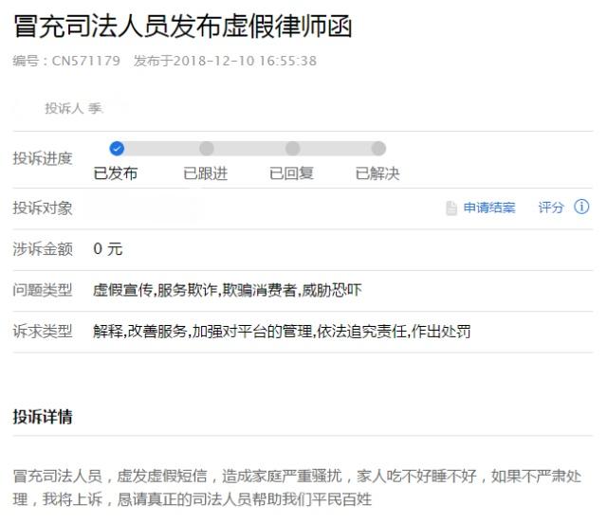Click the 诉求类型 tags text
This screenshot has width=607, height=523.
coord(282,332)
